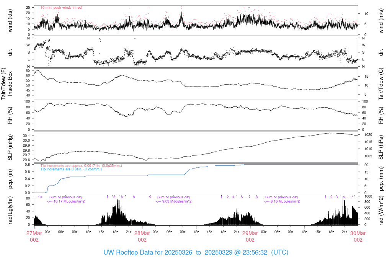Click the blue tip increments 0.01in. note
392x268 pixels.
[71, 169]
